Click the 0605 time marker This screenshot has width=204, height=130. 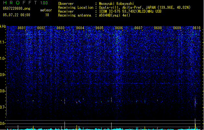[100, 28]
